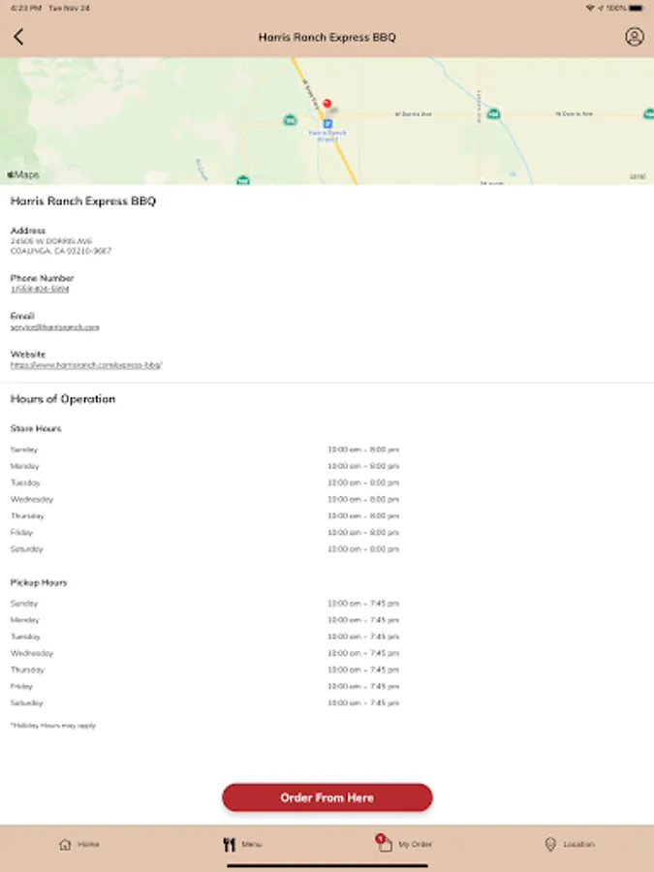The width and height of the screenshot is (654, 872).
Task: Go back using the arrow icon
Action: click(18, 37)
